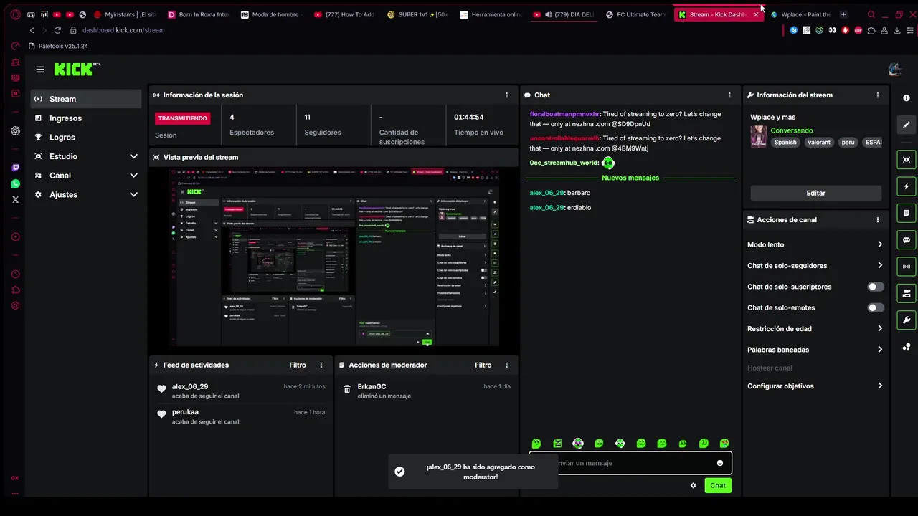Open the emoji picker in chat input
918x516 pixels.
point(720,463)
